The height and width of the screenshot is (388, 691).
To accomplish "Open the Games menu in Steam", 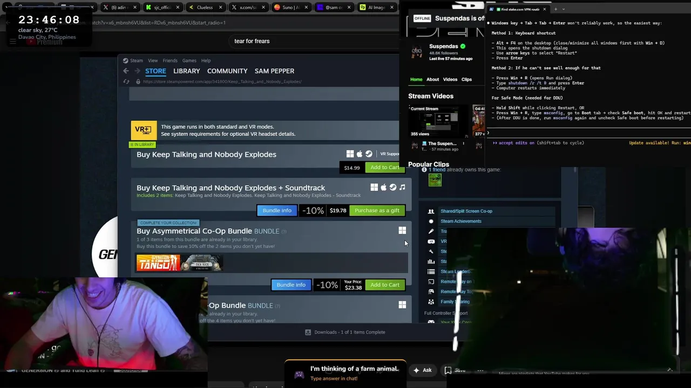I will click(x=189, y=60).
